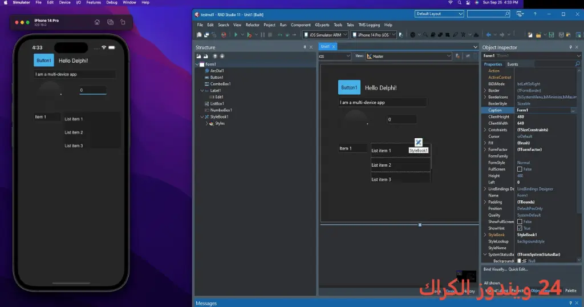
Task: Open the help question mark in title bar
Action: point(535,14)
